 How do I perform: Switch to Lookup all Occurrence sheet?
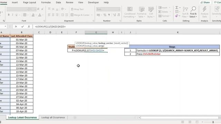point(53,117)
